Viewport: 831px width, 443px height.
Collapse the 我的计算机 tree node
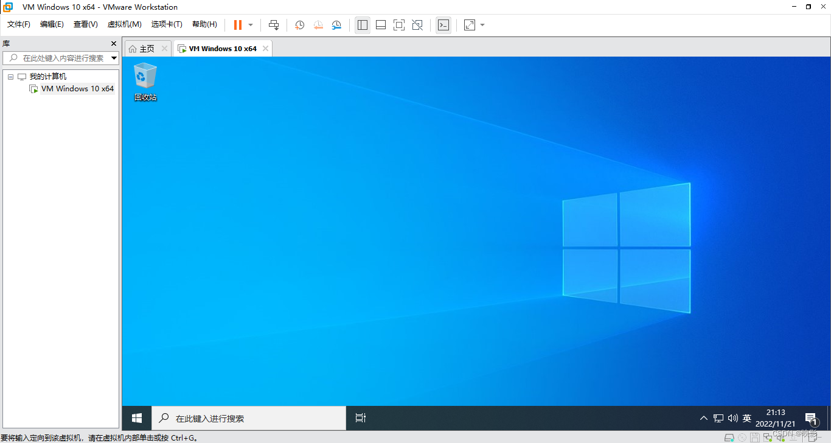pos(10,77)
